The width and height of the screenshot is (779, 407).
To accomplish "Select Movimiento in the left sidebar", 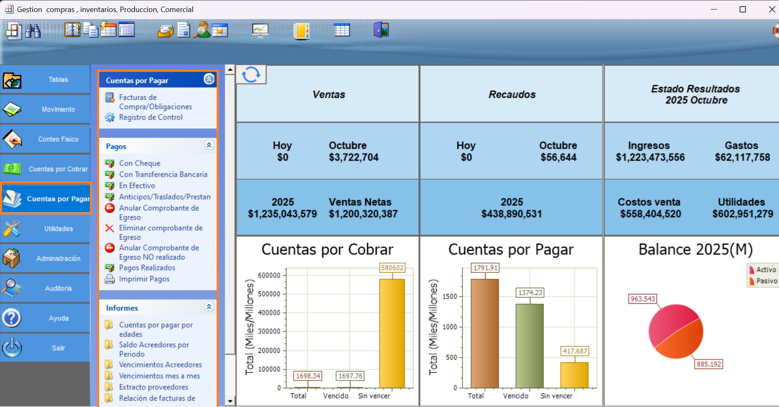I will pos(45,109).
